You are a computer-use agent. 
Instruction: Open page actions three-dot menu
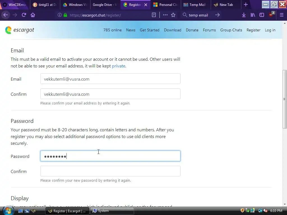(x=165, y=15)
